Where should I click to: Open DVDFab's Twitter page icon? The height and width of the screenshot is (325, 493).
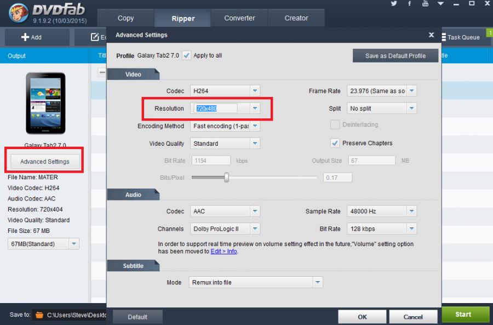pyautogui.click(x=394, y=4)
